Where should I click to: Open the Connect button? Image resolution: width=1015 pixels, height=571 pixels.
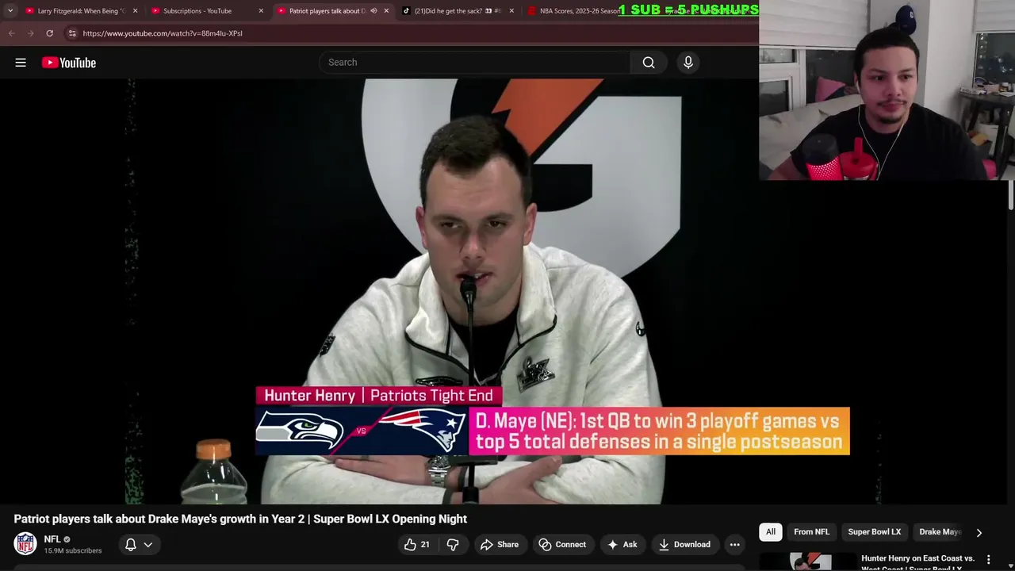562,545
